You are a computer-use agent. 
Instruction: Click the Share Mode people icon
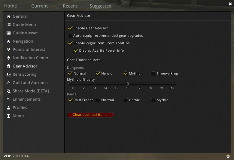(x=9, y=91)
